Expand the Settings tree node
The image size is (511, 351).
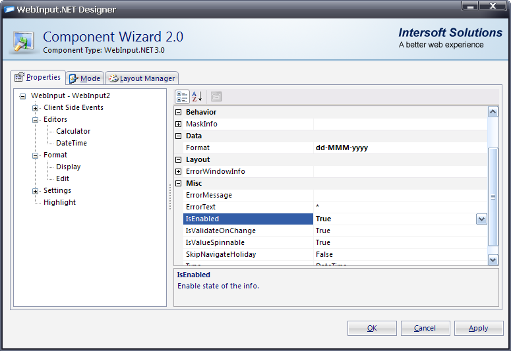point(36,191)
